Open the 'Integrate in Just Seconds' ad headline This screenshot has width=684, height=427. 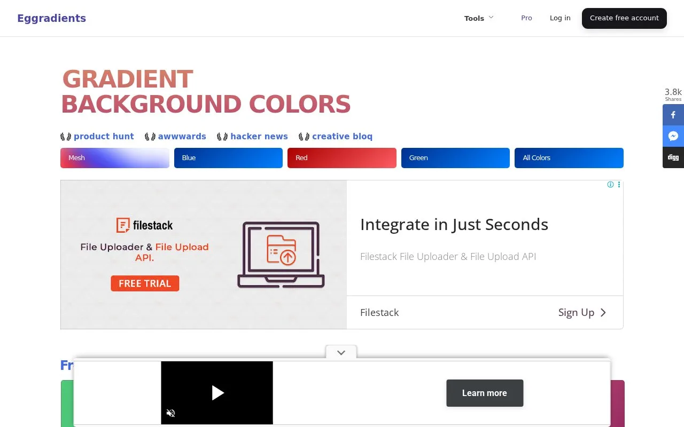point(454,225)
